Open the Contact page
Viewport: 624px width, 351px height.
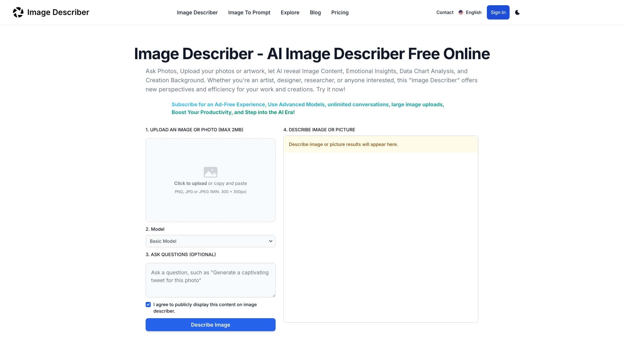445,12
